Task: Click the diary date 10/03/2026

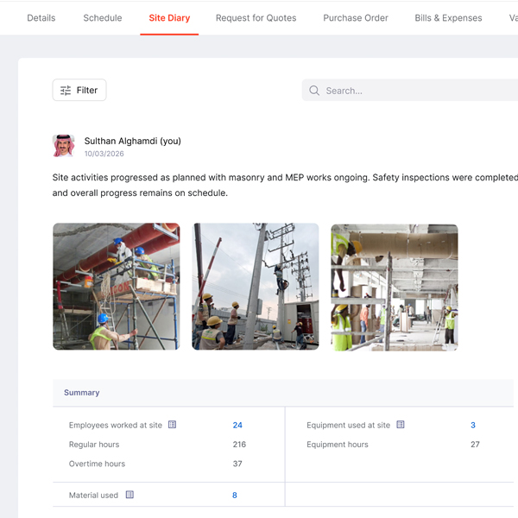Action: tap(104, 154)
